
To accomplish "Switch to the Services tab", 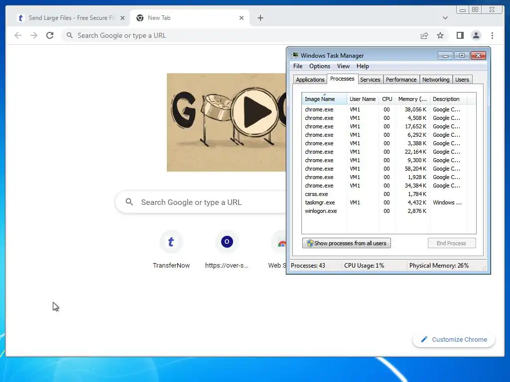I will click(370, 80).
